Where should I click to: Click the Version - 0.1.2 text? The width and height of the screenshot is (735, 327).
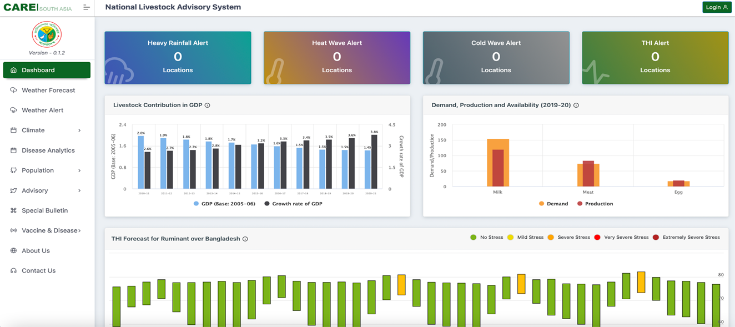point(47,53)
